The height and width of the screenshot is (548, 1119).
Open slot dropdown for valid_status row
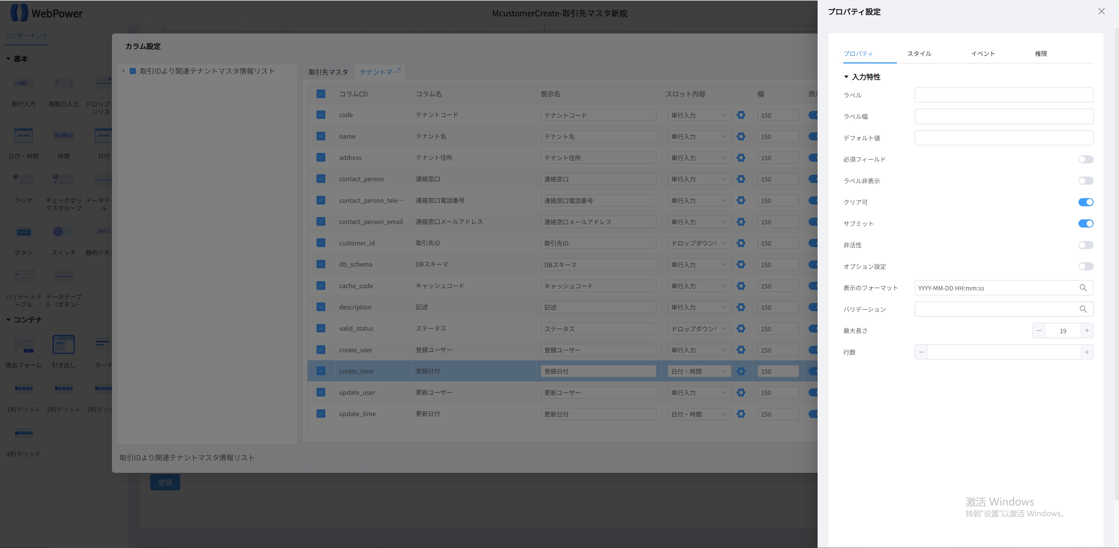(699, 329)
